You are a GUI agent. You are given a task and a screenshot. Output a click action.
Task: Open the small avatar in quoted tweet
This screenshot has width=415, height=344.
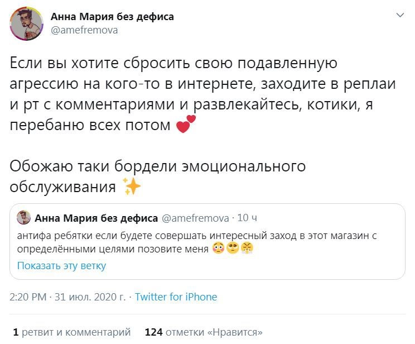pyautogui.click(x=23, y=218)
